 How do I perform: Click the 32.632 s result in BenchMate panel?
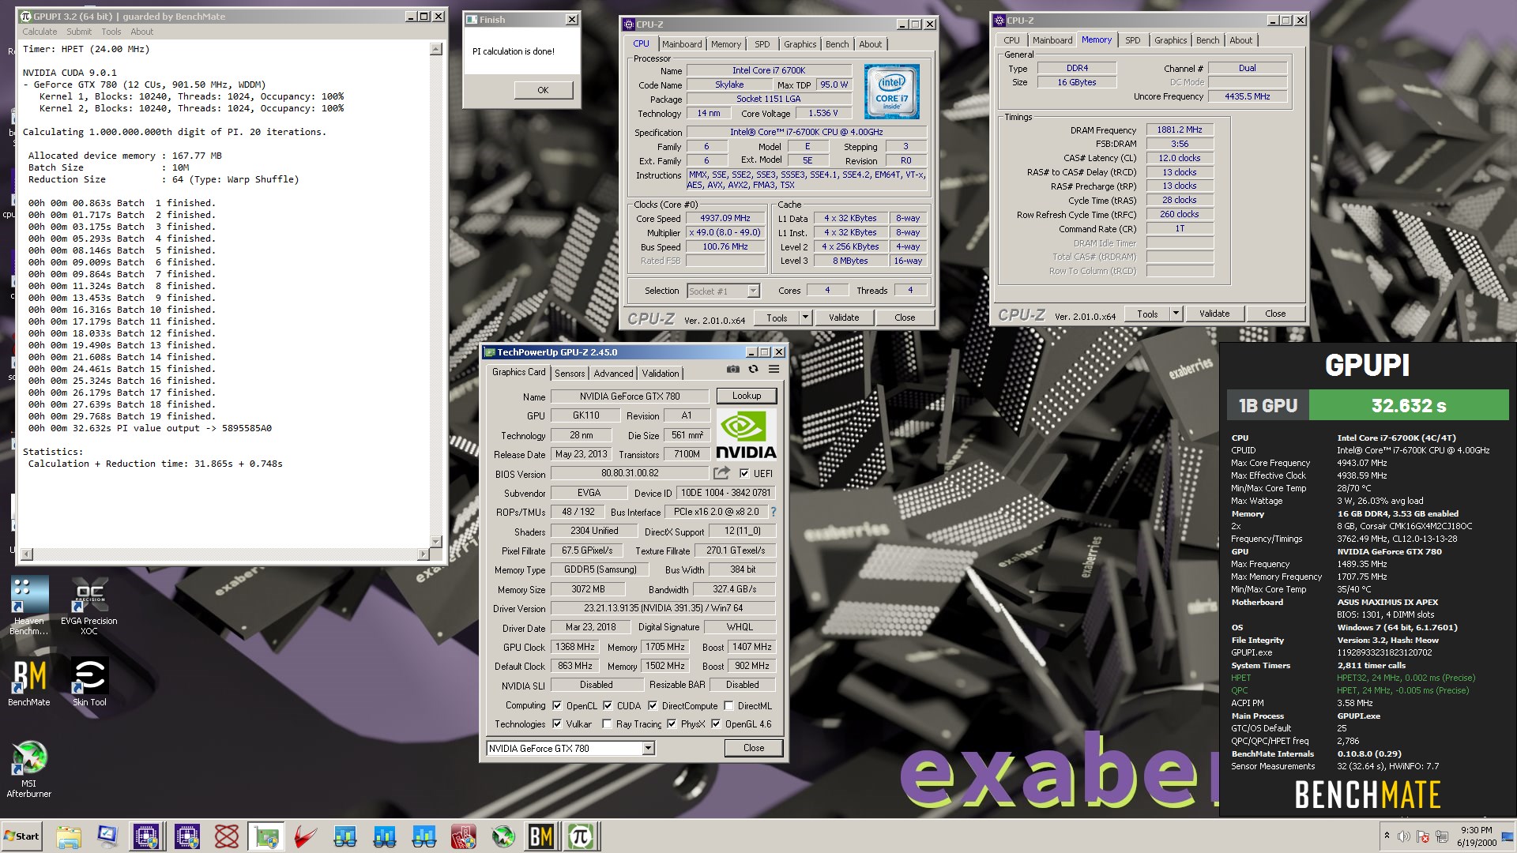coord(1409,405)
